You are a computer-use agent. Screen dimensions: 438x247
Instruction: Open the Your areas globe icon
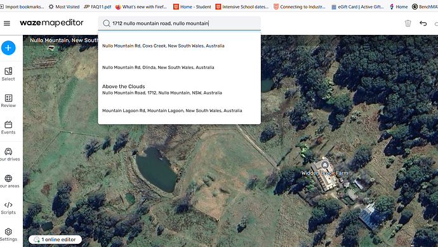click(x=8, y=181)
